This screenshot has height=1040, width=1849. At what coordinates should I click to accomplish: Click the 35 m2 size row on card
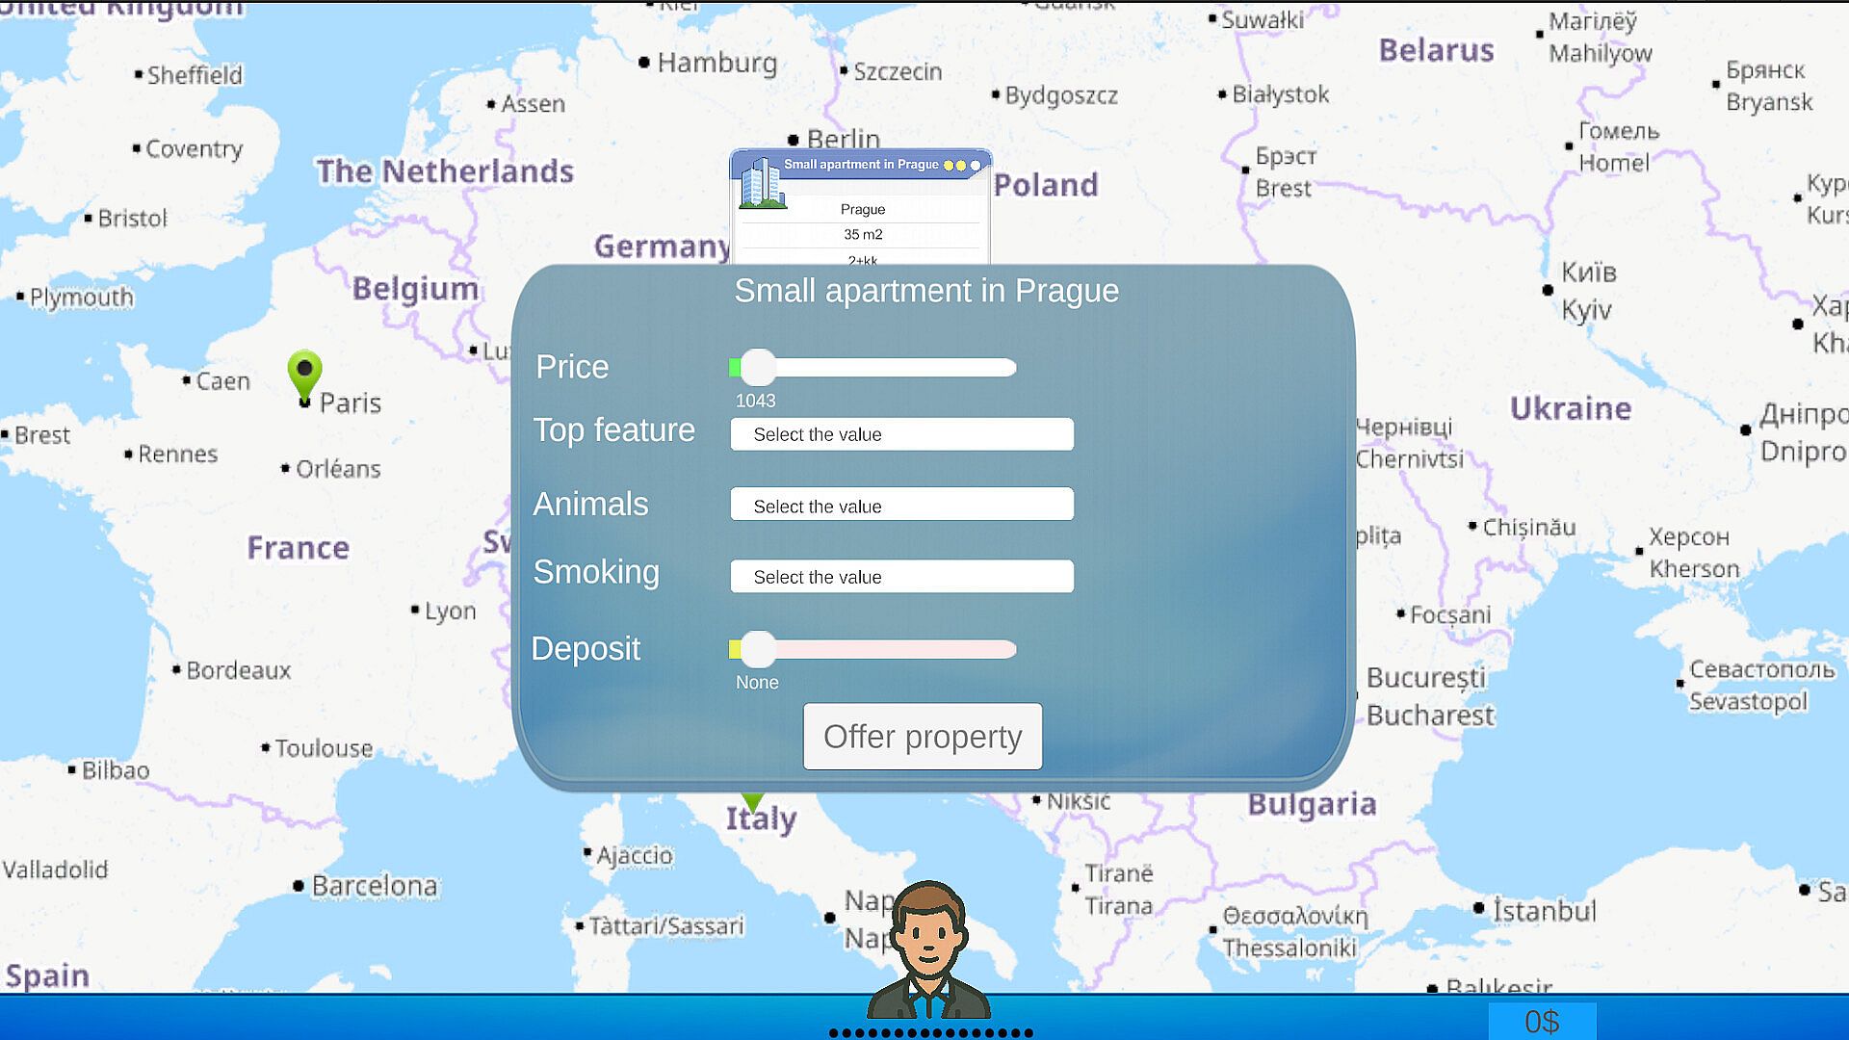tap(862, 235)
